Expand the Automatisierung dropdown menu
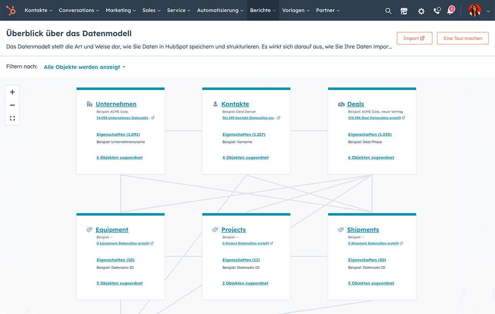 tap(221, 10)
